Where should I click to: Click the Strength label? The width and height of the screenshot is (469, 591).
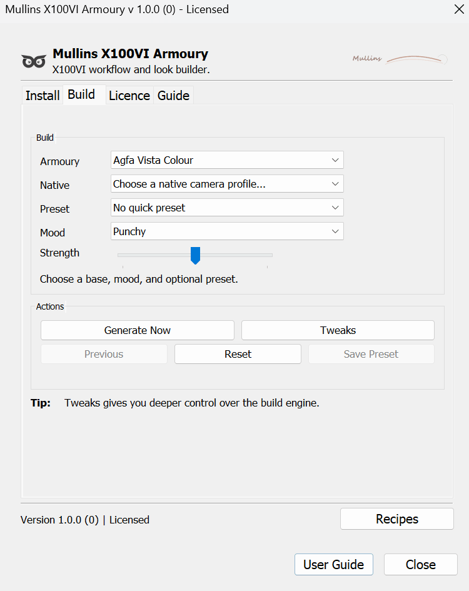pyautogui.click(x=59, y=253)
